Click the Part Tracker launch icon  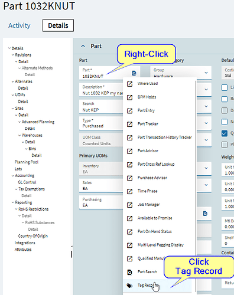(x=129, y=124)
